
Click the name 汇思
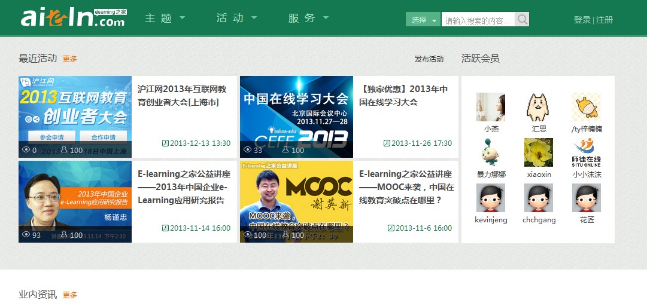pos(539,129)
